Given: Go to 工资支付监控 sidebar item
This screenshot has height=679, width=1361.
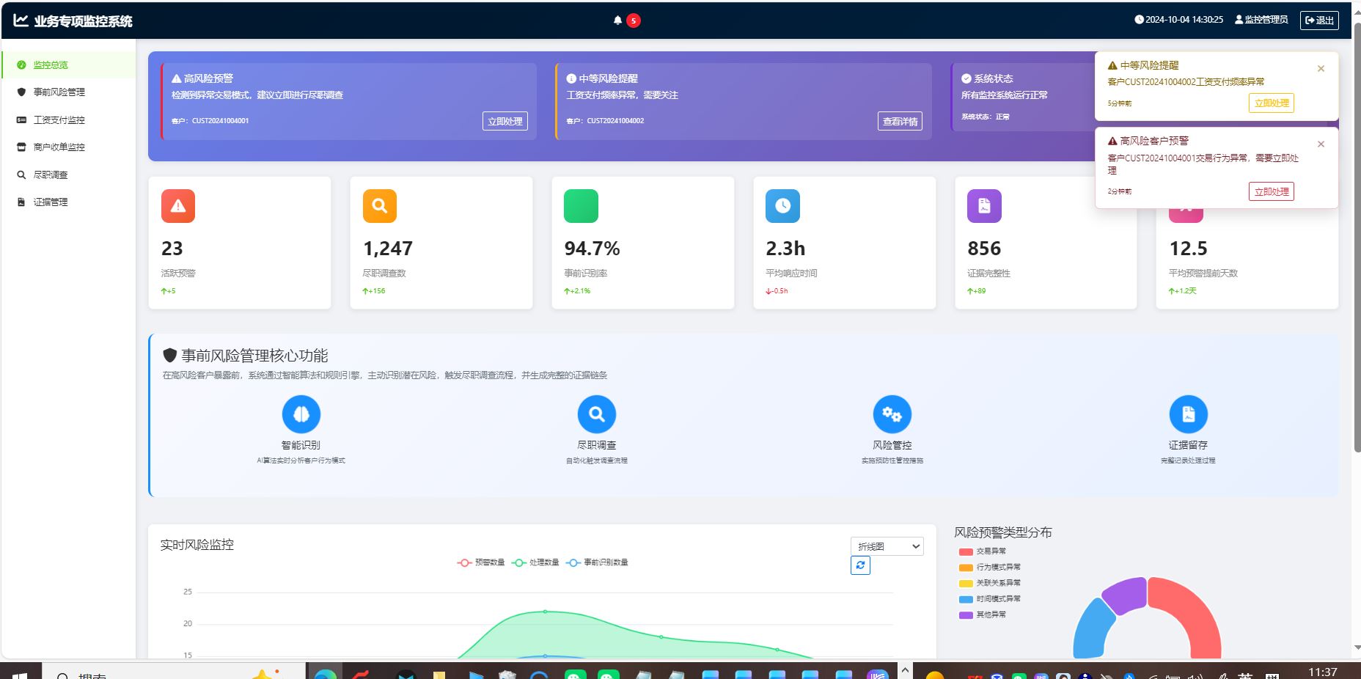Looking at the screenshot, I should point(59,120).
